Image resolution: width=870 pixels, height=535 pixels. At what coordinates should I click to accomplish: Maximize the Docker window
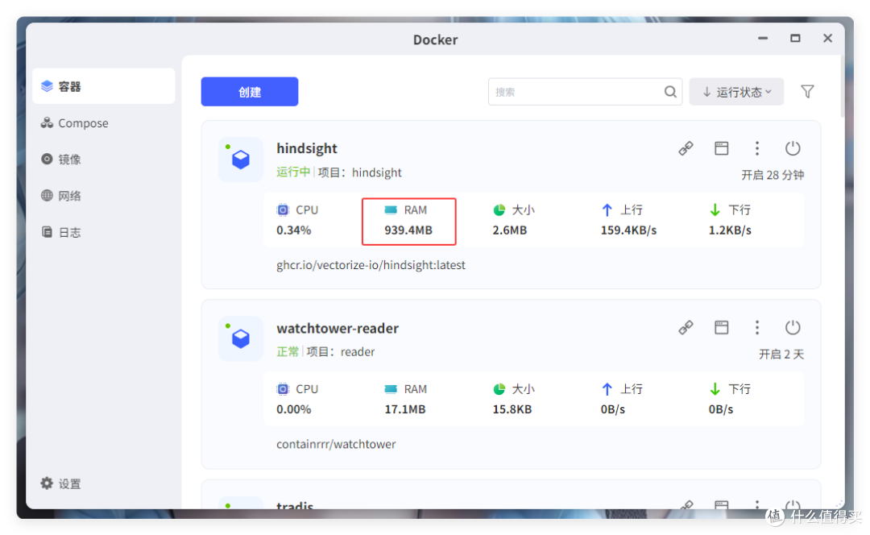795,38
